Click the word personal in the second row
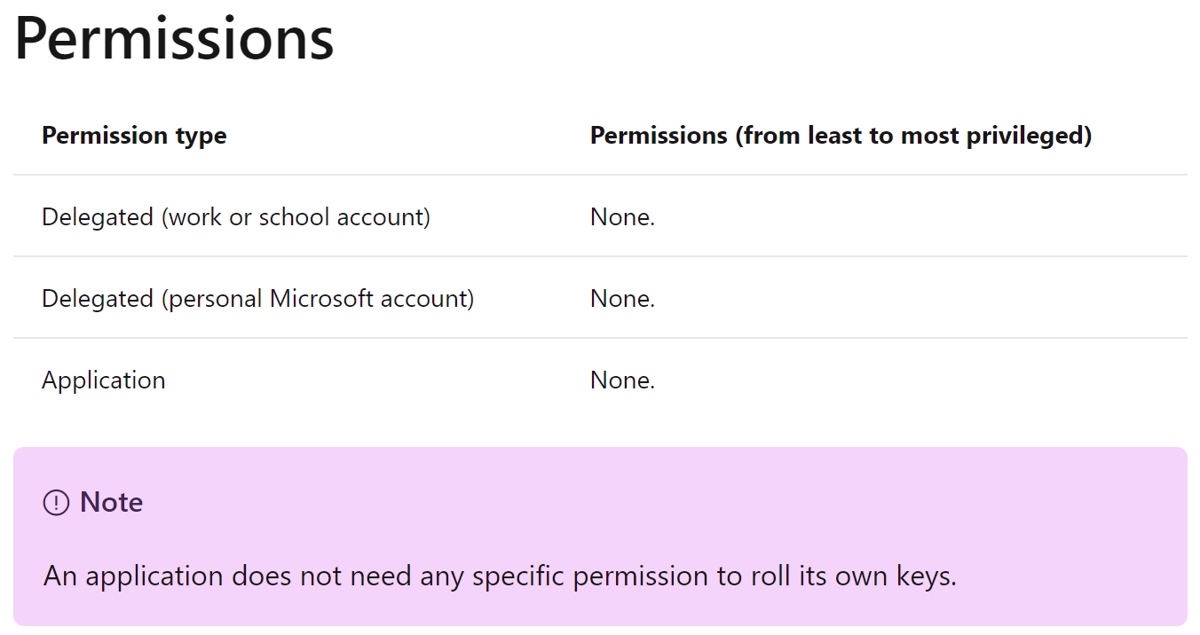Screen dimensions: 1200x635 coord(216,299)
